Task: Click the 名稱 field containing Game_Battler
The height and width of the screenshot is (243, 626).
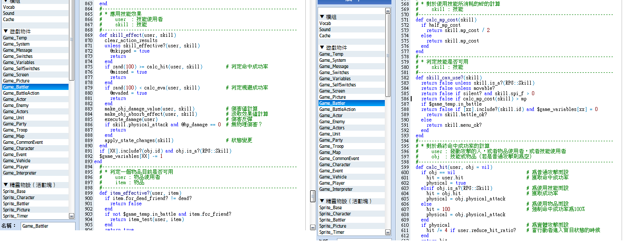Action: click(x=47, y=226)
